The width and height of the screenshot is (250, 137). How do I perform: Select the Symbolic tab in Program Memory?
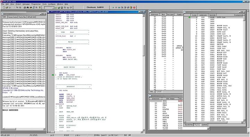[x=205, y=125]
